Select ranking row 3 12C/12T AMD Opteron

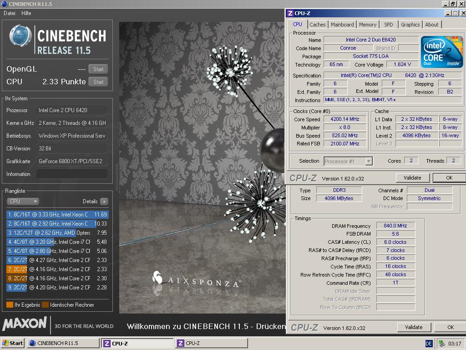tap(57, 233)
